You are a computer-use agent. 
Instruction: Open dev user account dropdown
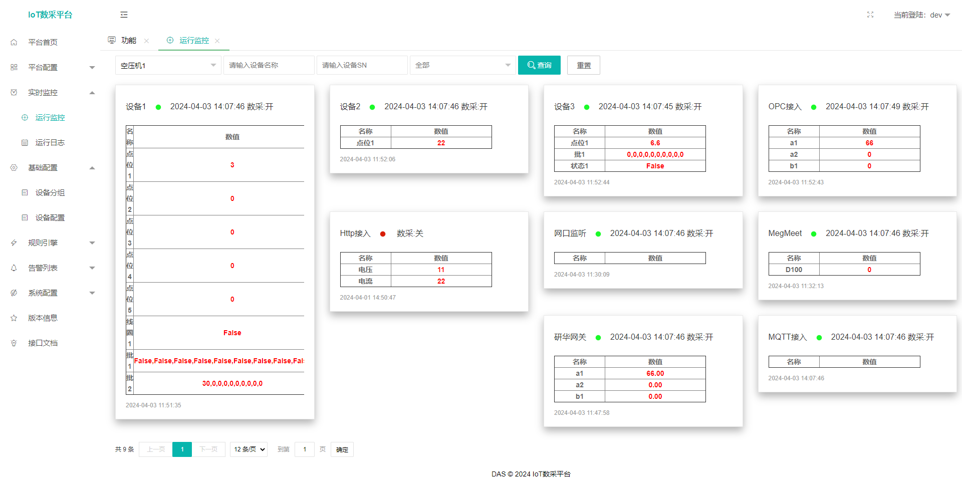(922, 15)
